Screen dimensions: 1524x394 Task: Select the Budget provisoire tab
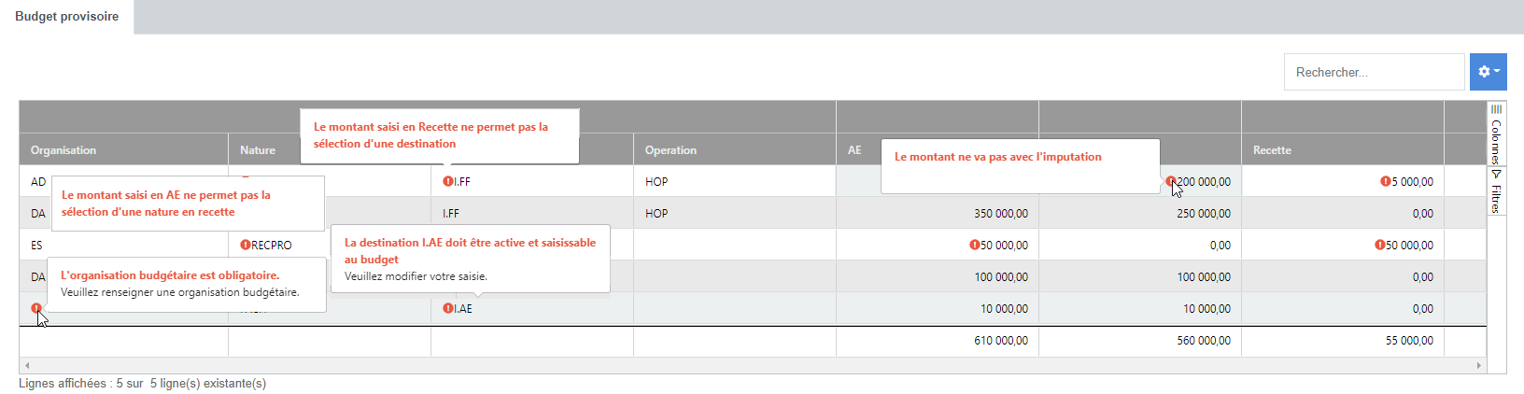click(66, 17)
